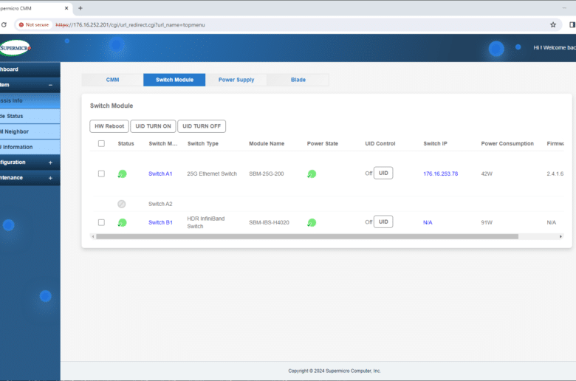Open CMM Neighbor sidebar item

pos(30,131)
